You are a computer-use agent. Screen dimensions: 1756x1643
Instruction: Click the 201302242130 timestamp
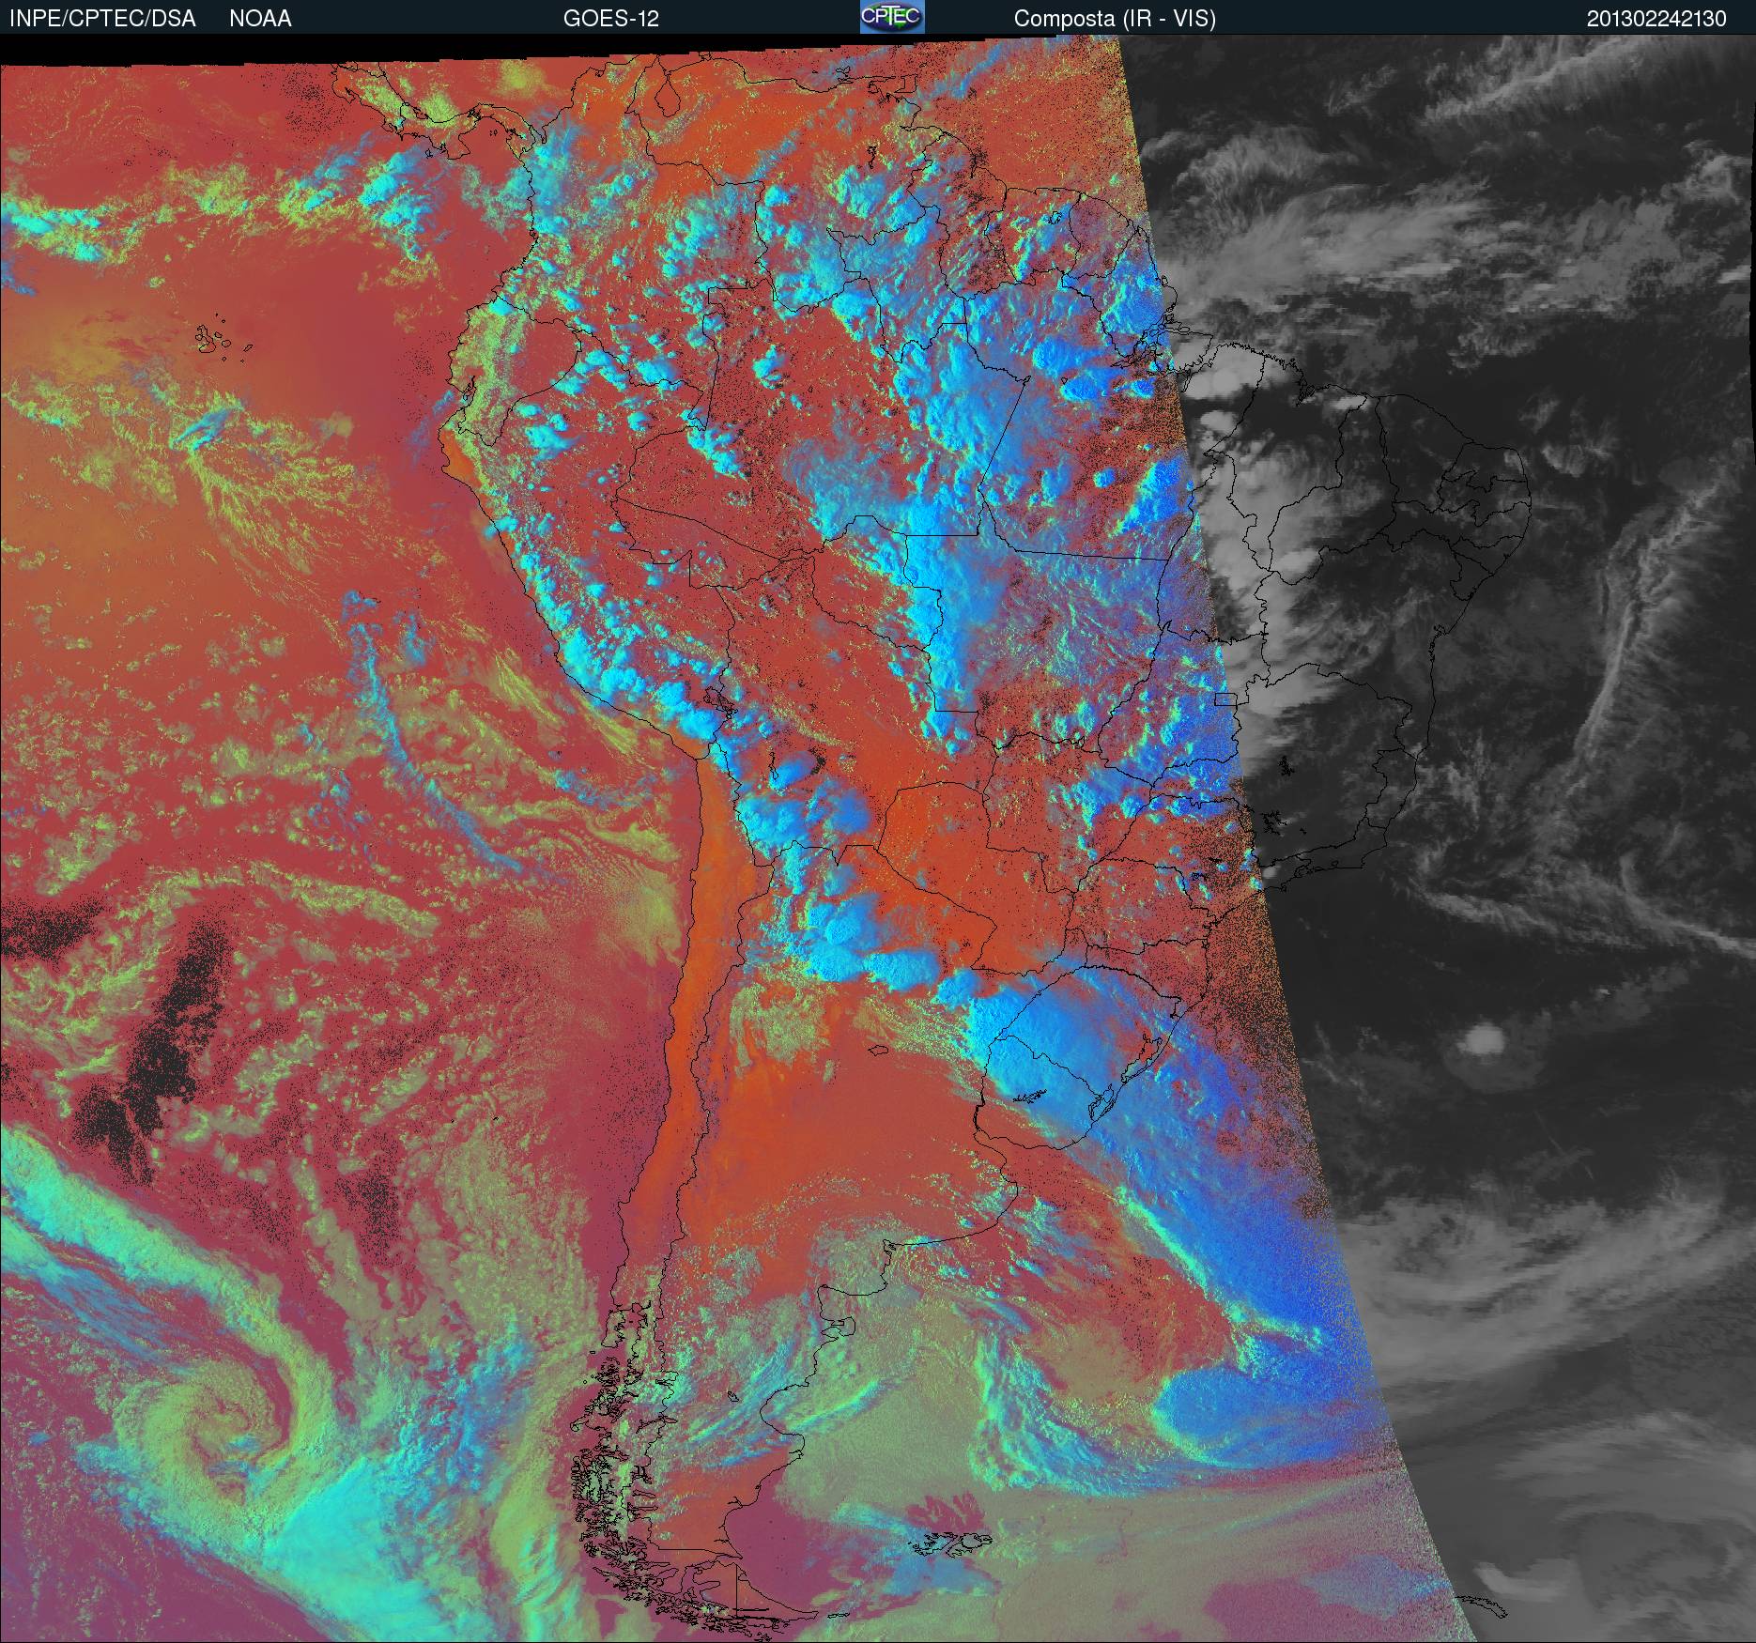coord(1656,19)
